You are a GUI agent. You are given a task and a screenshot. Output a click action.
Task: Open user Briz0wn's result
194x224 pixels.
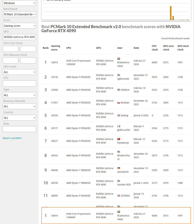(x=125, y=102)
